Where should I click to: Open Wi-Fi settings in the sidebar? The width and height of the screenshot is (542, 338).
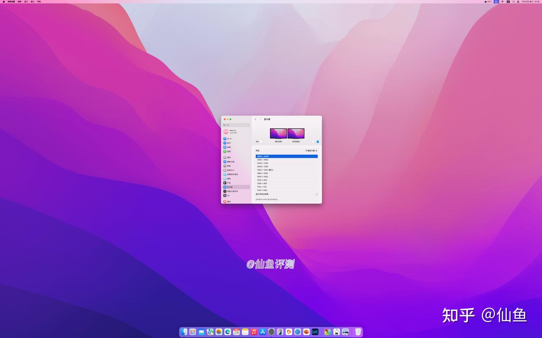click(x=229, y=139)
